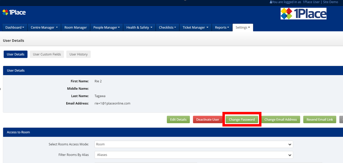This screenshot has height=163, width=343.
Task: Click the Change Password button
Action: (x=242, y=119)
